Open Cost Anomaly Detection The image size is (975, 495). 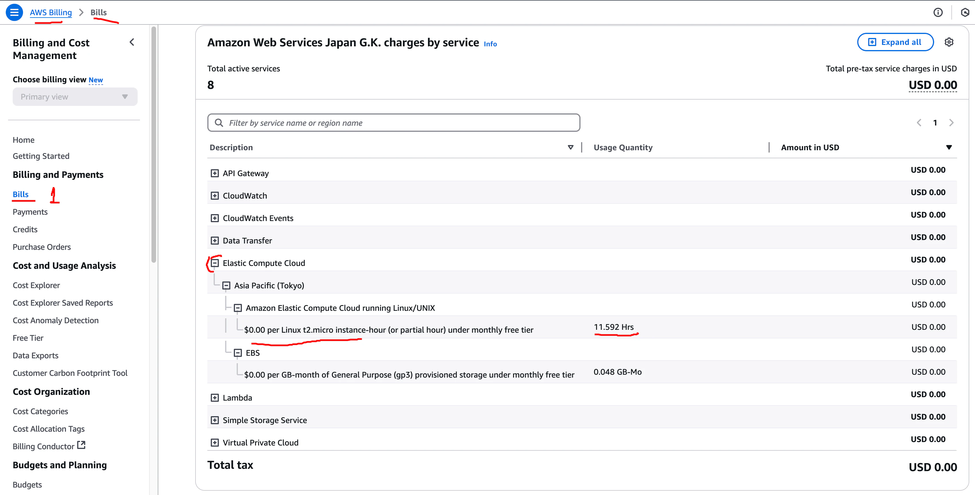(56, 320)
